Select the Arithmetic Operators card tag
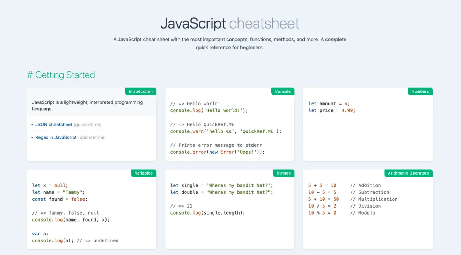Screen dimensions: 461x255 click(408, 173)
